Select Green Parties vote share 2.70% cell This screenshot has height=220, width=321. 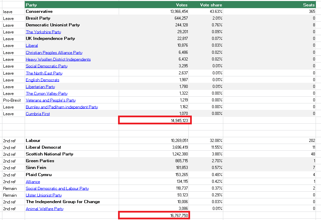click(x=206, y=161)
